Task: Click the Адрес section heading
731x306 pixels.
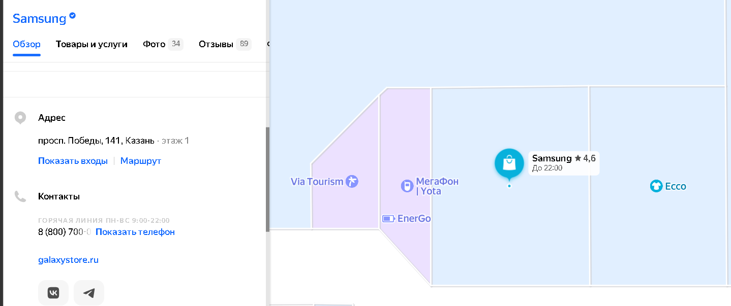Action: tap(52, 118)
